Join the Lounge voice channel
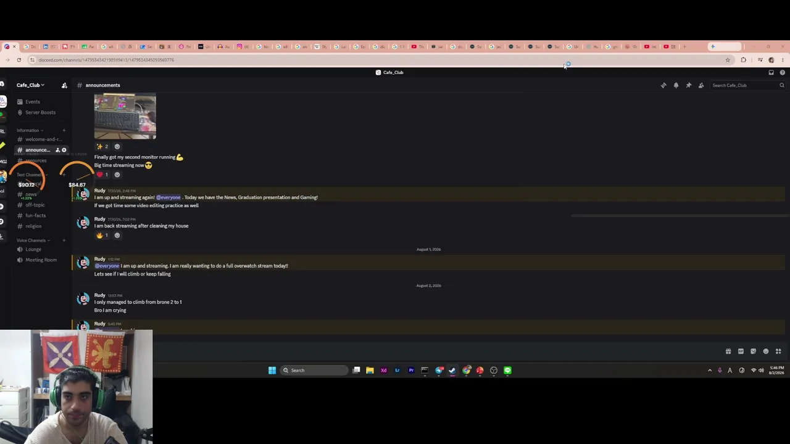The width and height of the screenshot is (790, 444). (33, 249)
